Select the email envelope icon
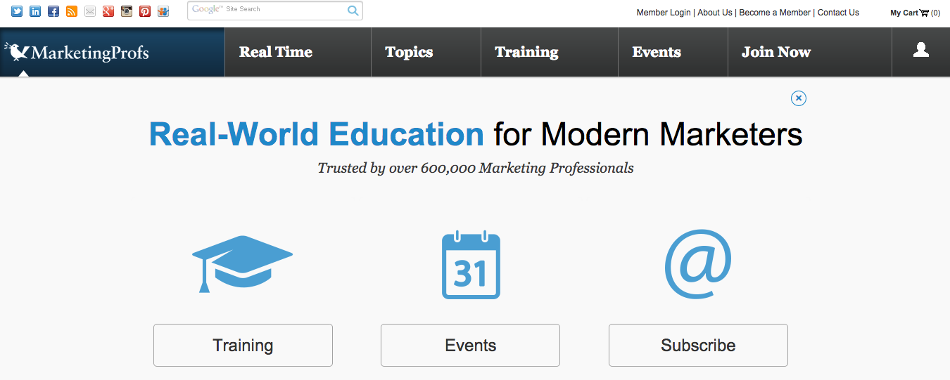 (90, 11)
